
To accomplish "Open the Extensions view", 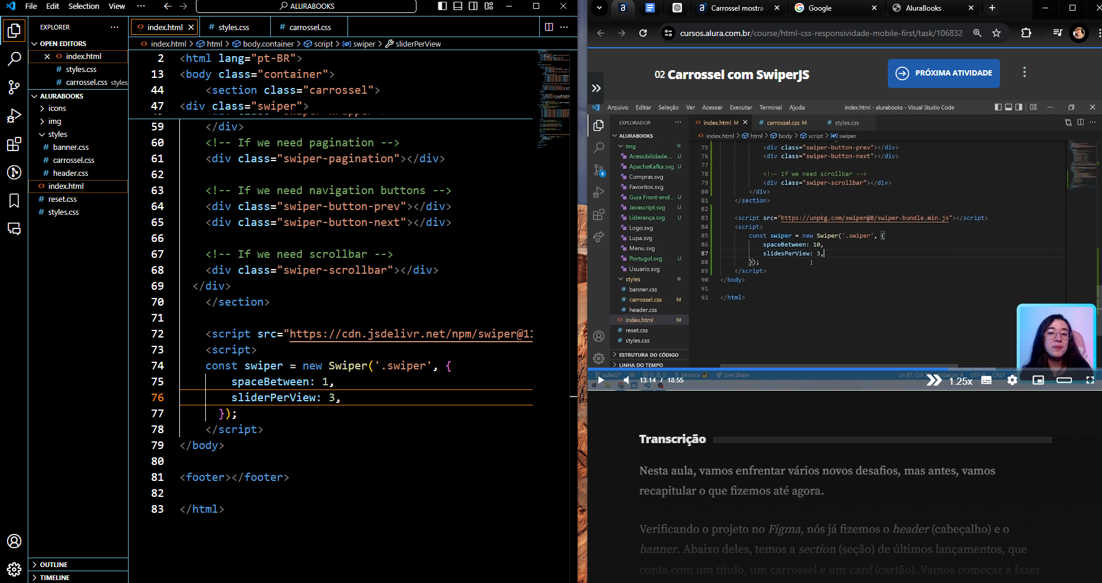I will pos(14,144).
